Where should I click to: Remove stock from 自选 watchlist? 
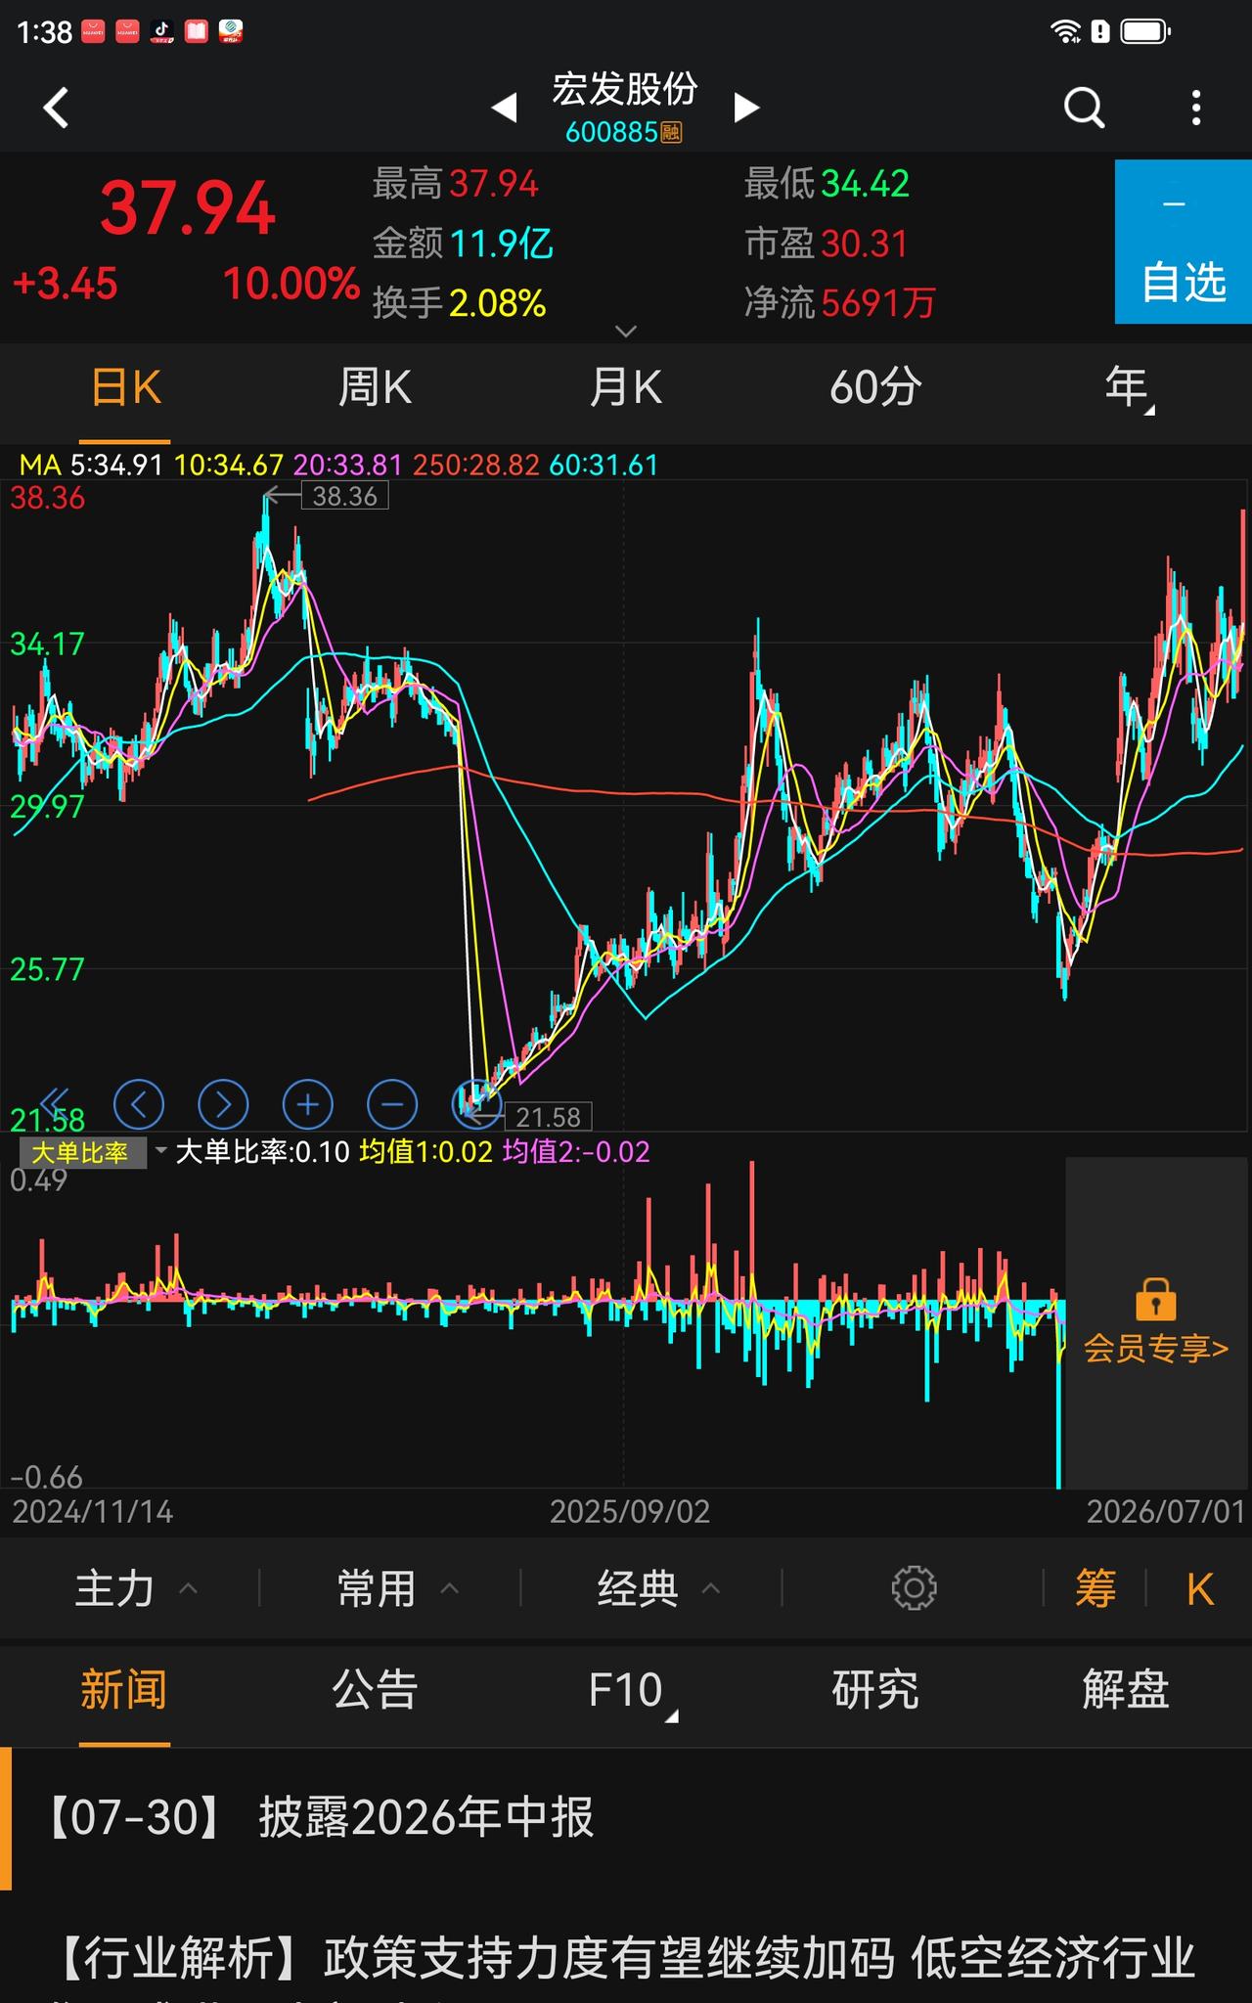click(1184, 242)
